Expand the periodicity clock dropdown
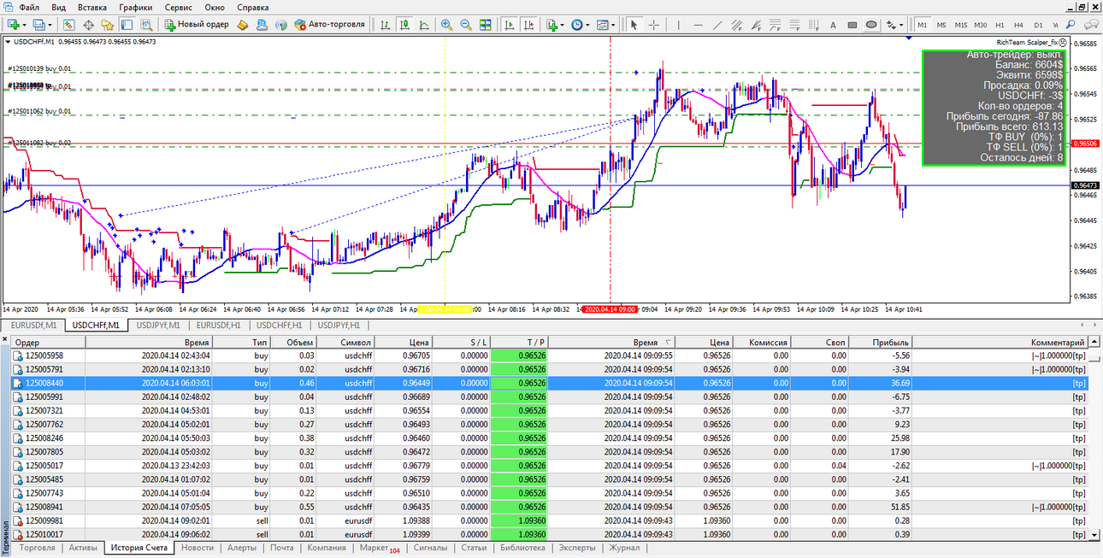1103x558 pixels. point(587,25)
